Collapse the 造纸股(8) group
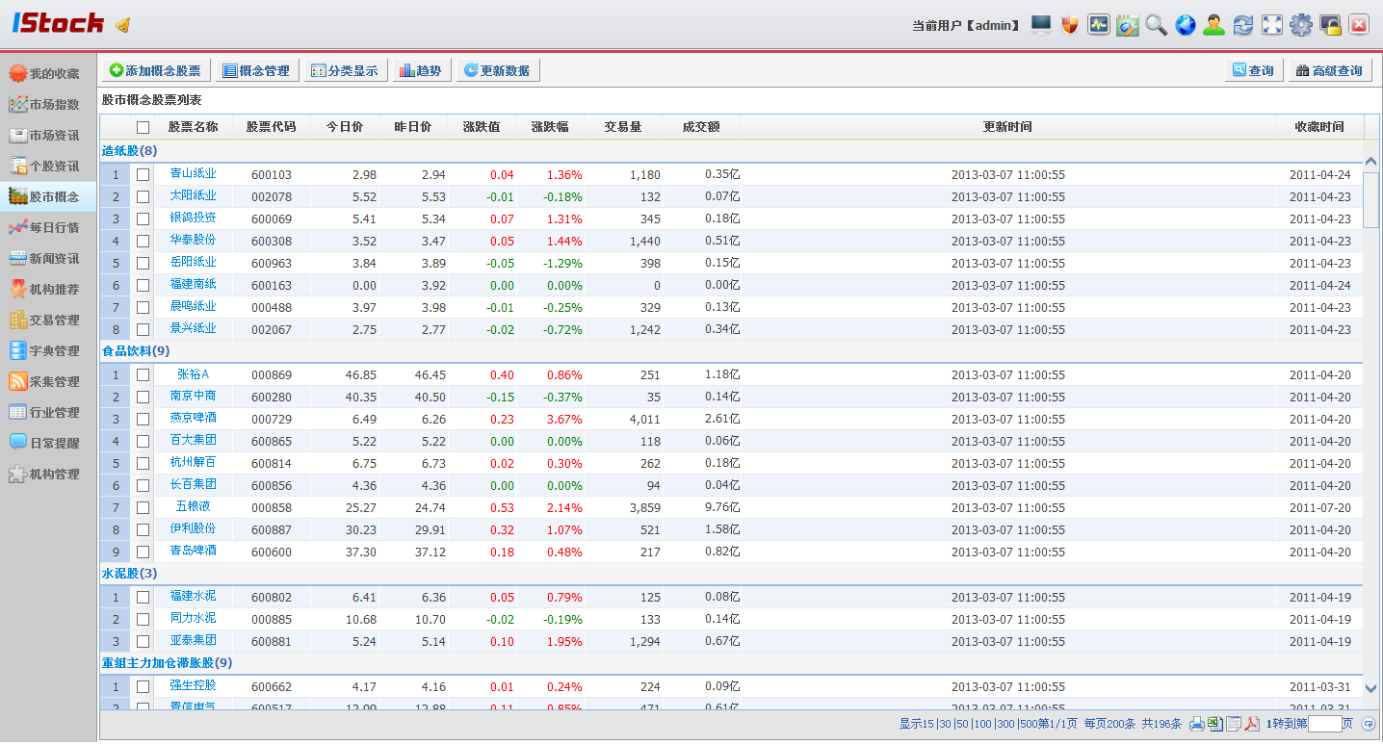This screenshot has width=1383, height=745. [129, 151]
